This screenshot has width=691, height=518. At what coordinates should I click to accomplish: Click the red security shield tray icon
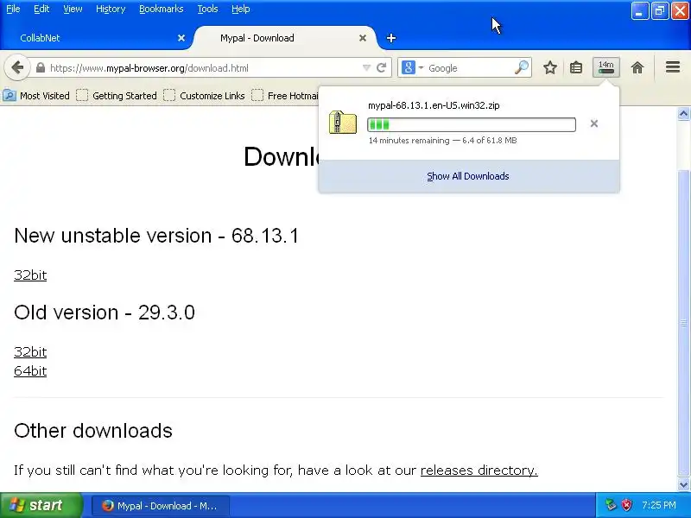coord(626,505)
